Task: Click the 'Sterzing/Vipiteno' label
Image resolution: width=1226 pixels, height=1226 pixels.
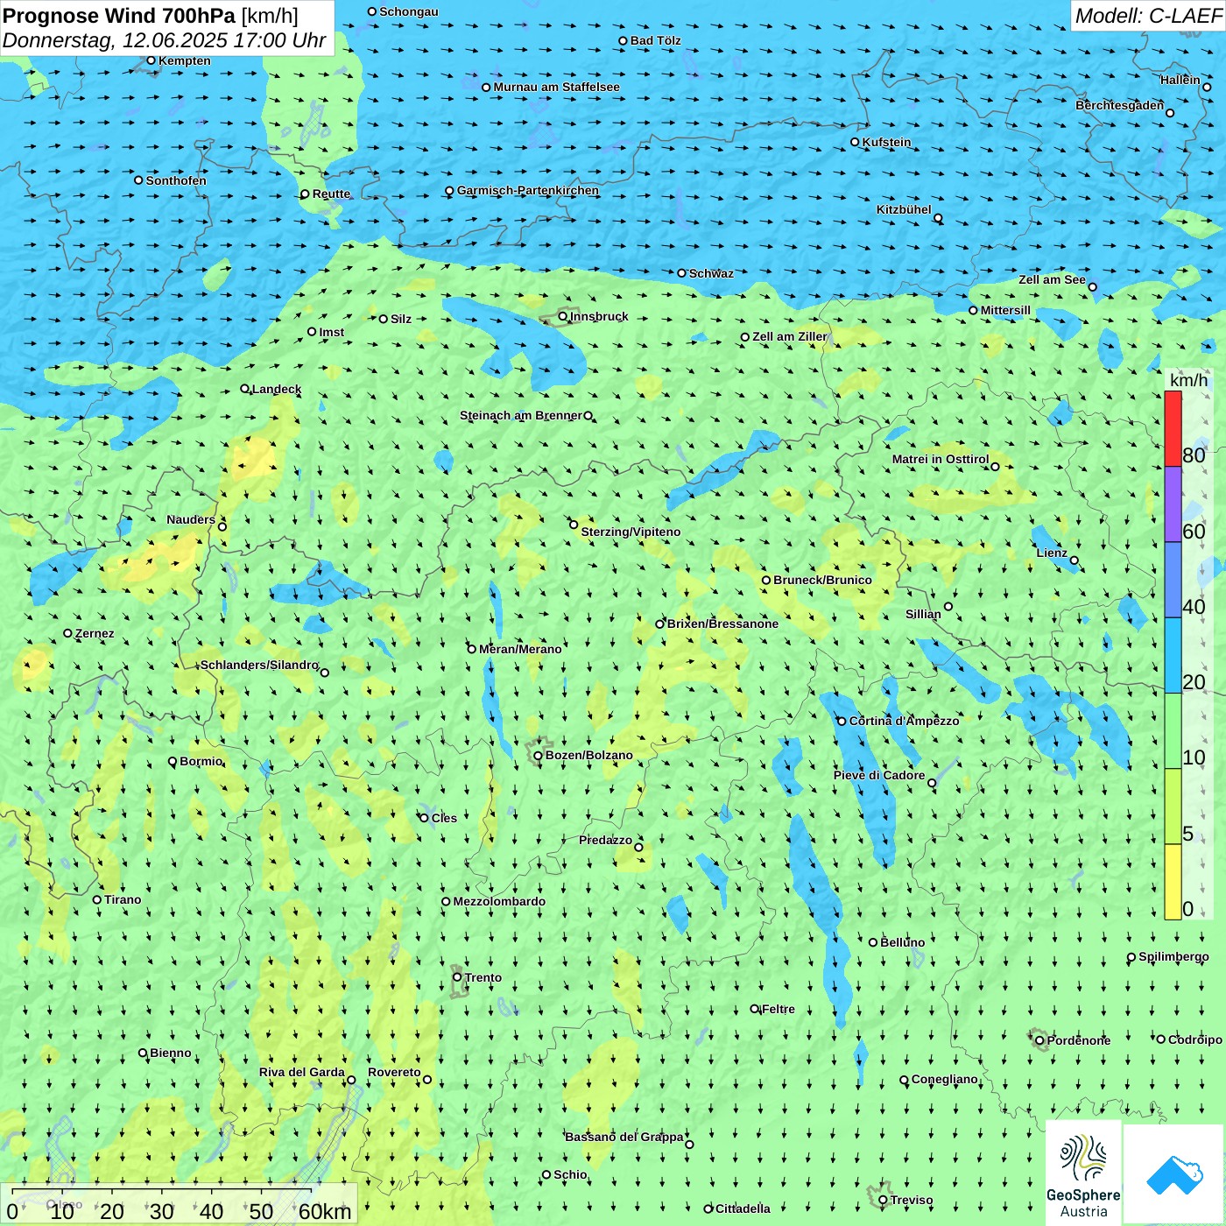Action: pos(631,532)
